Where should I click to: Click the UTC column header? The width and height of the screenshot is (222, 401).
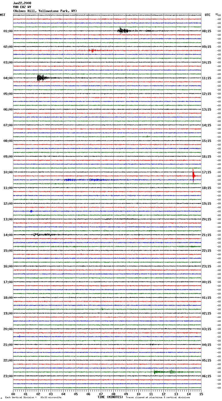207,15
